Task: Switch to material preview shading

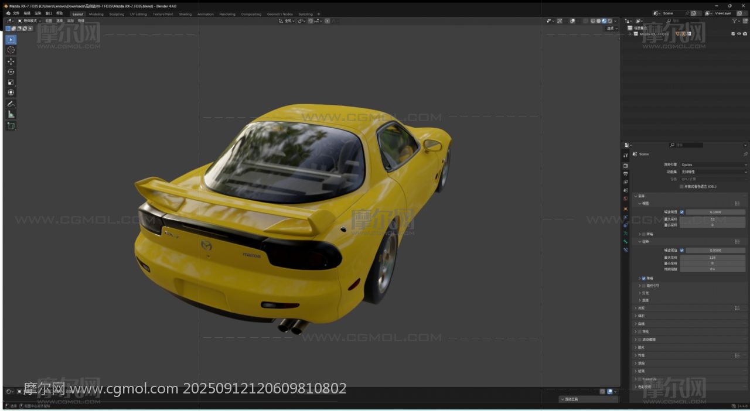Action: point(605,21)
